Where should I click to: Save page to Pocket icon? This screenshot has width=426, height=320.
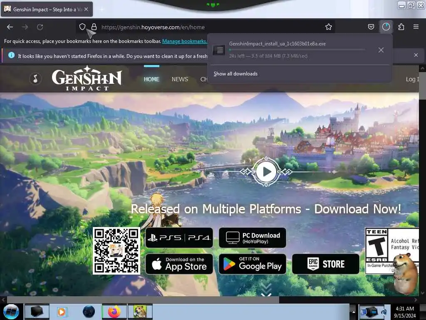click(x=371, y=27)
